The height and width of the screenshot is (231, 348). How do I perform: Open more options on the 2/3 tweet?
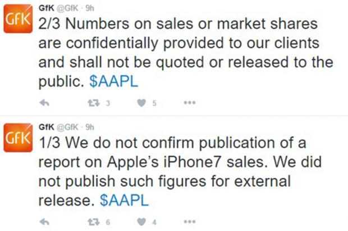190,103
